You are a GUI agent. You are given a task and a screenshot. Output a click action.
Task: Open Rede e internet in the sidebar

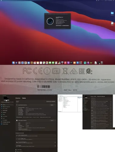(7, 109)
